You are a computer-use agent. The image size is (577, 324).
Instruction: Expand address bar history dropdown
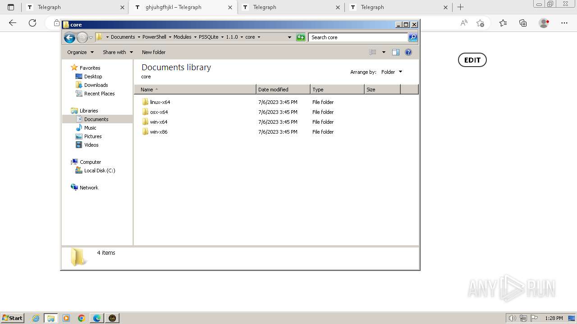coord(289,37)
